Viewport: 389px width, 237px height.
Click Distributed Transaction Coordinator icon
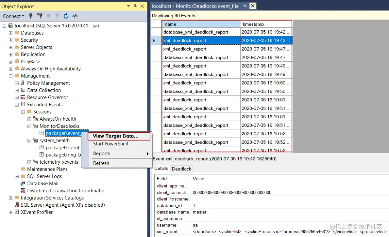23,190
